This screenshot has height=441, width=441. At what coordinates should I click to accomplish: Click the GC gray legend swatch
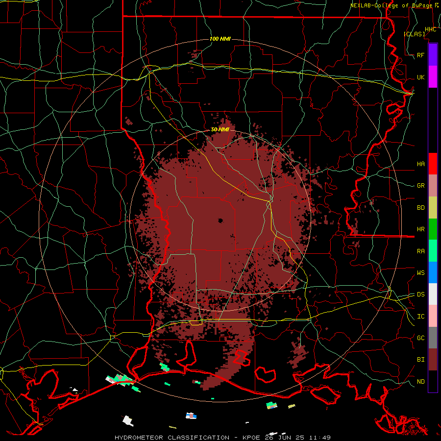tap(433, 338)
